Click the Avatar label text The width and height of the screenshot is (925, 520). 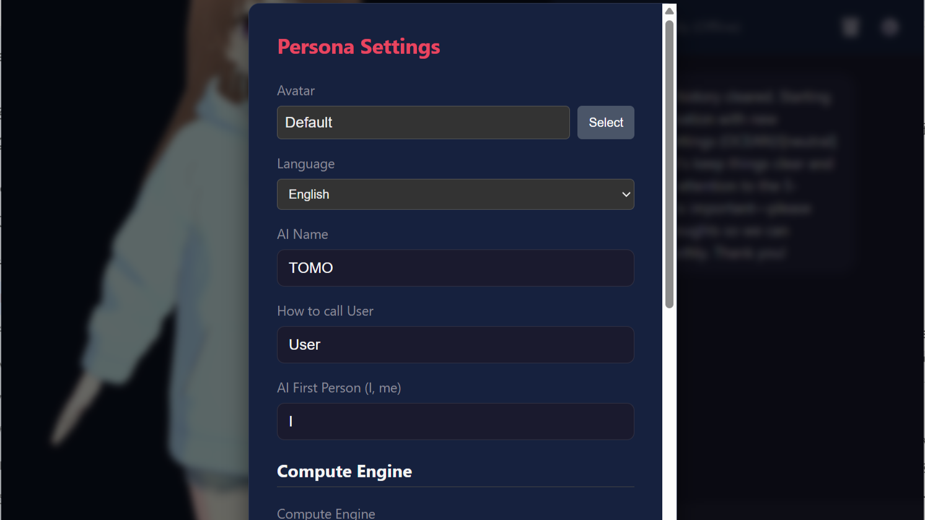296,91
